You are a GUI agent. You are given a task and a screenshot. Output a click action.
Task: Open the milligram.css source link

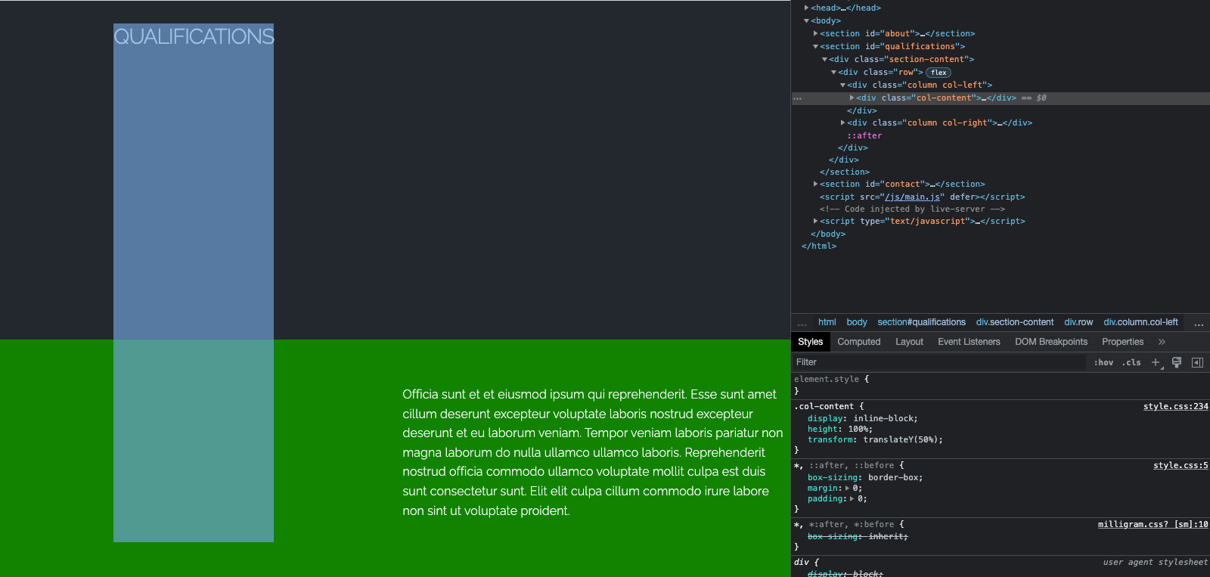click(x=1153, y=525)
